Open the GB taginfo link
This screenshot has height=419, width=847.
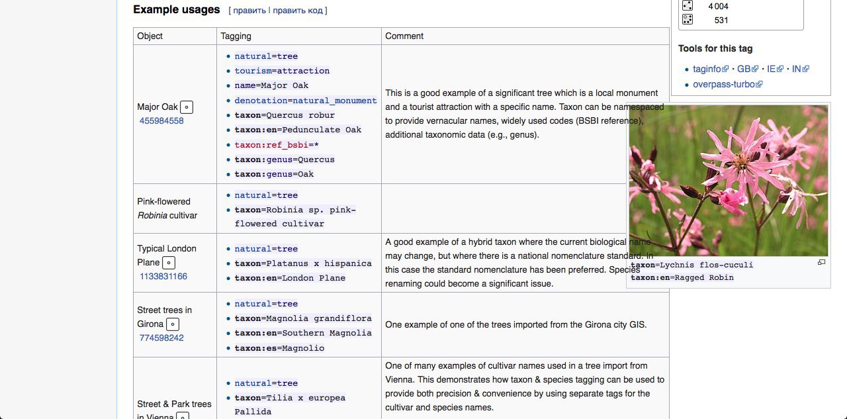point(744,69)
